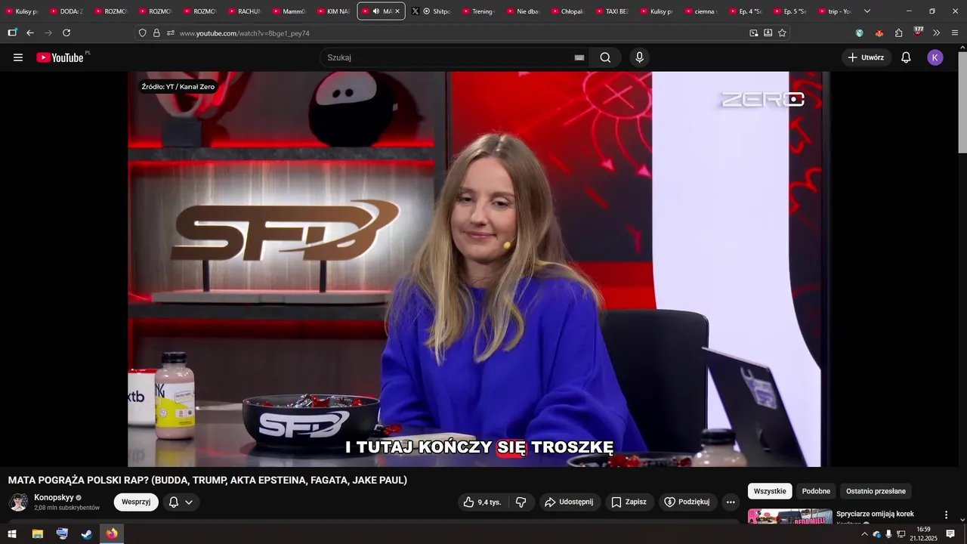This screenshot has height=544, width=967.
Task: Click the "Wesprzyj" join button
Action: [x=136, y=502]
